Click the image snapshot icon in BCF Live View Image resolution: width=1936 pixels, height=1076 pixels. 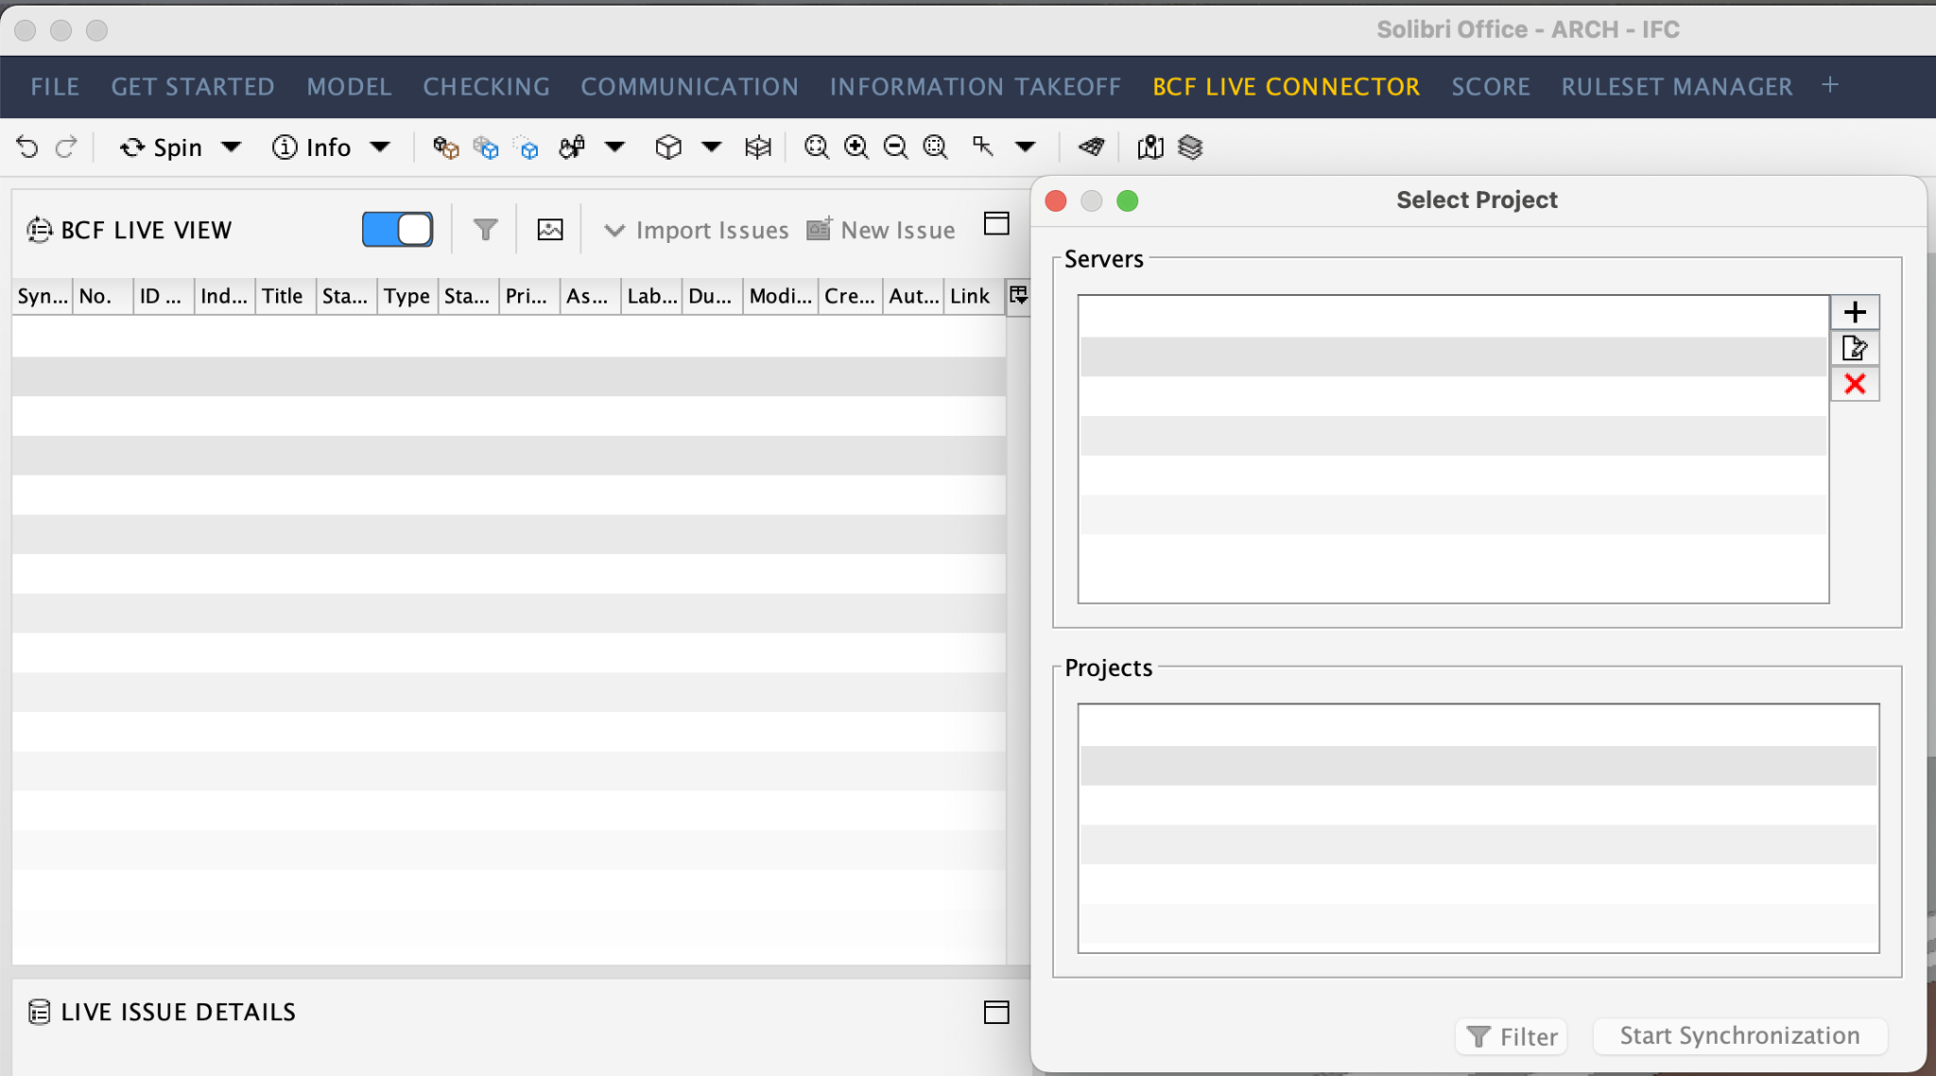tap(550, 230)
